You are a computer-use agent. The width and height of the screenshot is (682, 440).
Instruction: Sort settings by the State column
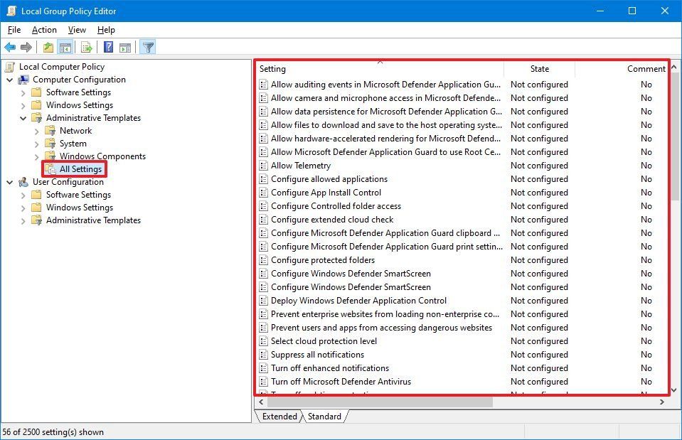(x=540, y=68)
